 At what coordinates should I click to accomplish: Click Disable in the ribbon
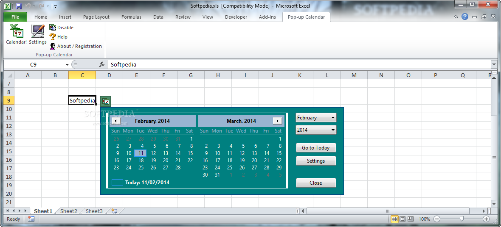pos(61,28)
